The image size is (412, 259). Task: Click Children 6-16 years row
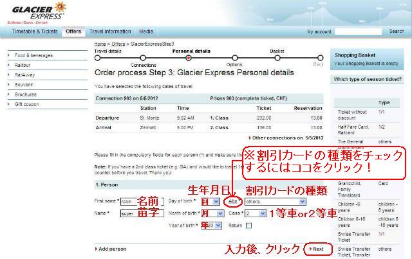tap(367, 222)
